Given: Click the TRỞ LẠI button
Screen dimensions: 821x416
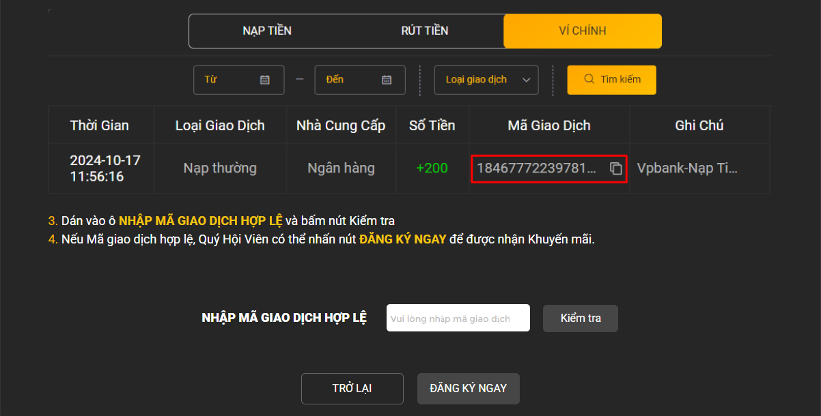Looking at the screenshot, I should pyautogui.click(x=352, y=388).
